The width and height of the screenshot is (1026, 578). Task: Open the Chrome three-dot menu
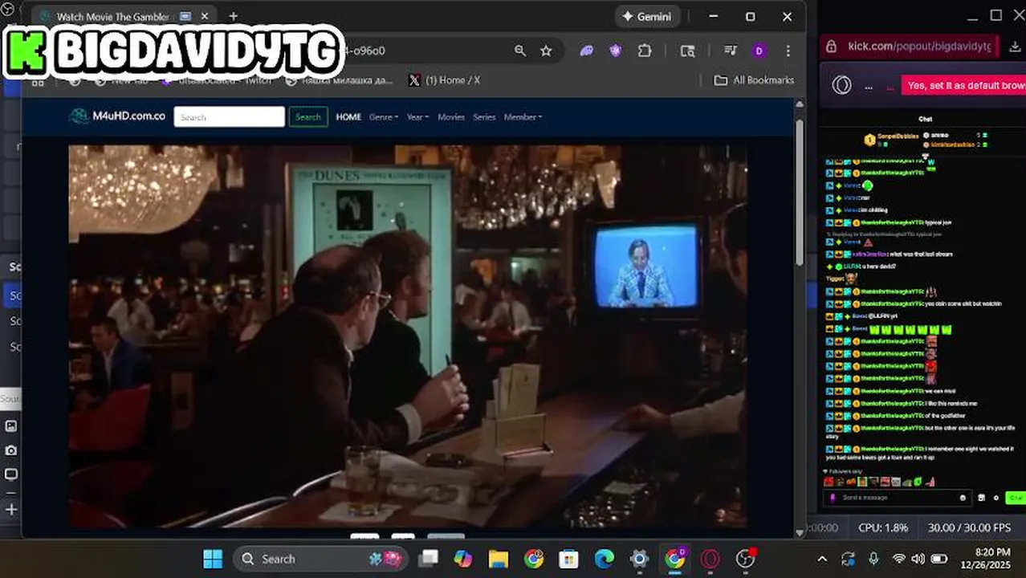point(788,51)
